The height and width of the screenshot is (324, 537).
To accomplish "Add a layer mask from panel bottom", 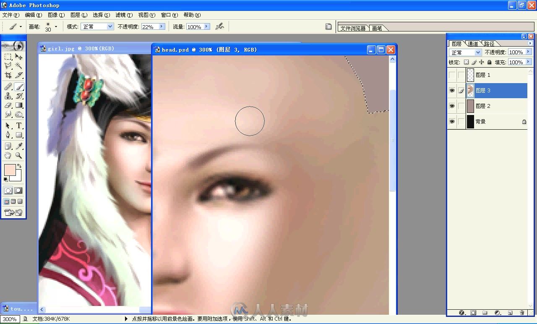I will pyautogui.click(x=473, y=313).
